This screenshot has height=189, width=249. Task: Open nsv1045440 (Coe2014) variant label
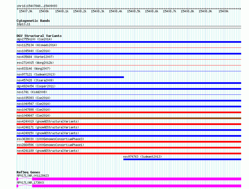pos(34,51)
